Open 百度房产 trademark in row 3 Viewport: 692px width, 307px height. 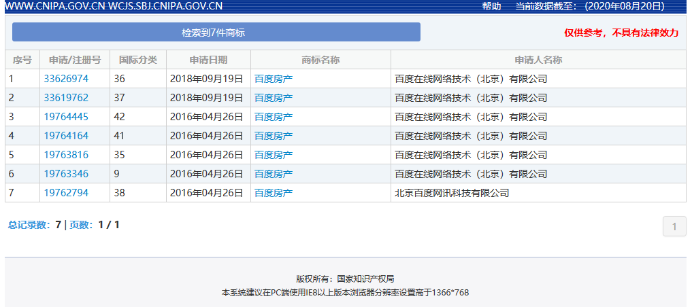tap(274, 117)
